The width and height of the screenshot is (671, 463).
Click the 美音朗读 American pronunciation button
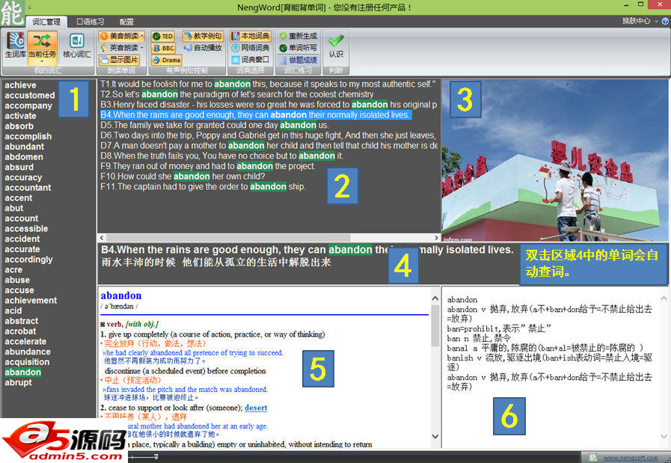coord(120,37)
